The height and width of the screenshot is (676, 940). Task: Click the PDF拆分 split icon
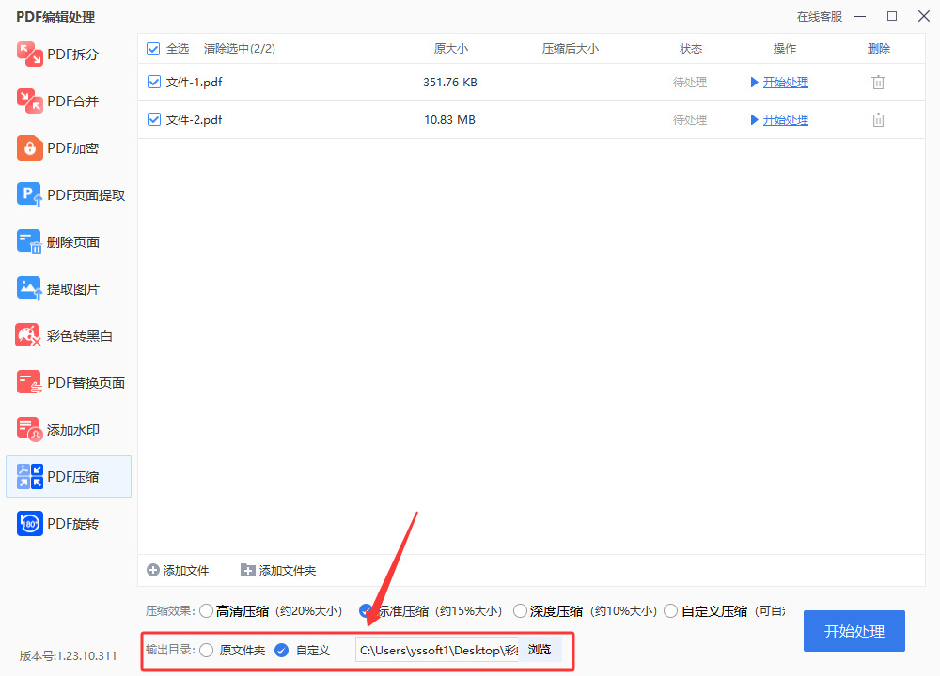coord(29,54)
